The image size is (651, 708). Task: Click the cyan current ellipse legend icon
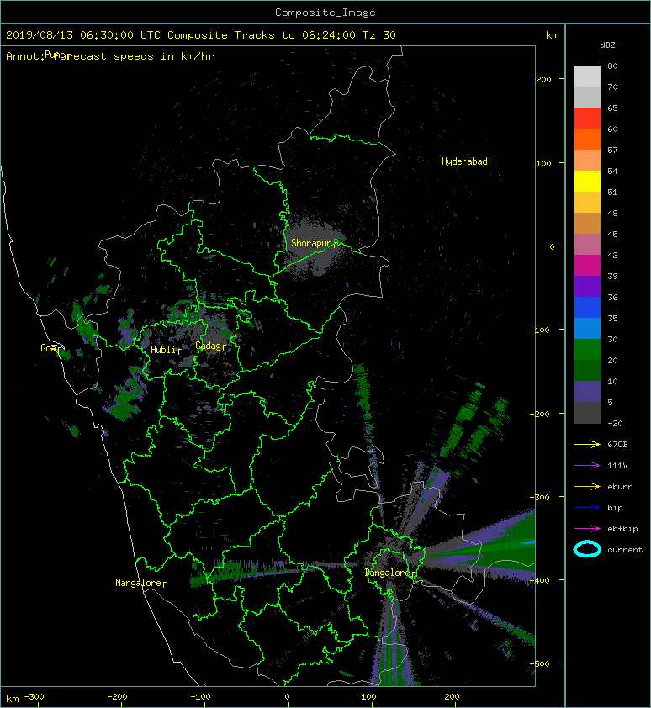(587, 549)
